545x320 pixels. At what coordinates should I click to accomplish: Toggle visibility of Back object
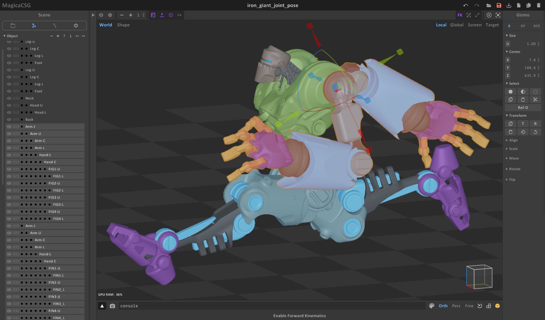[9, 120]
